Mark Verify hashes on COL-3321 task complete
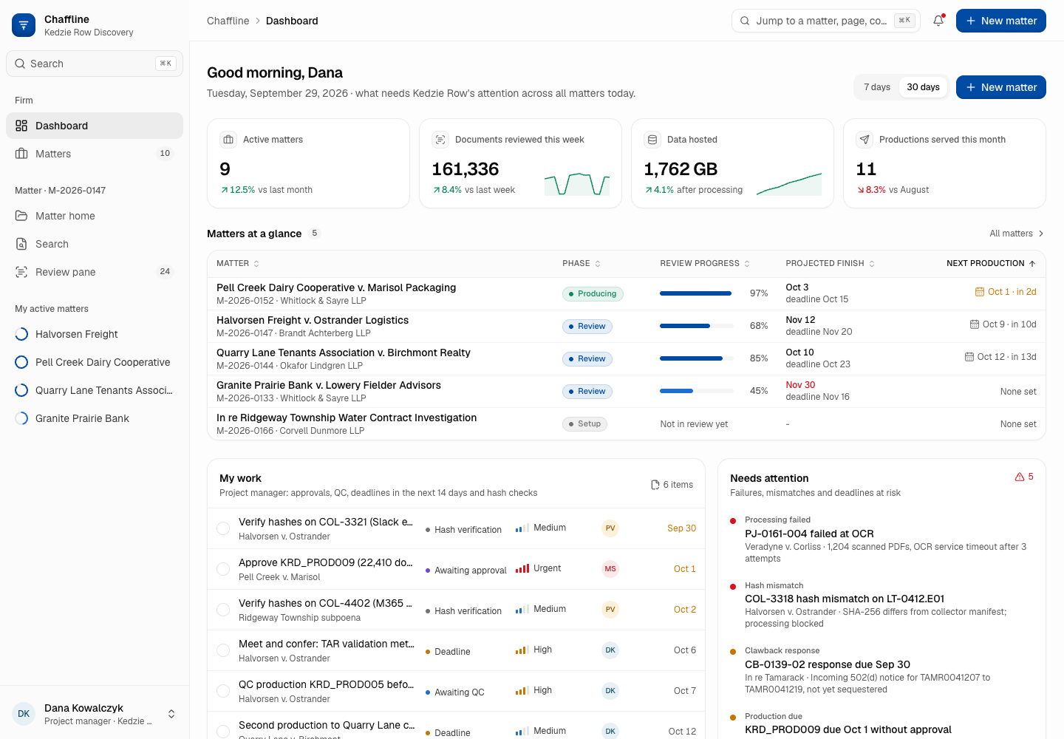 (x=223, y=528)
